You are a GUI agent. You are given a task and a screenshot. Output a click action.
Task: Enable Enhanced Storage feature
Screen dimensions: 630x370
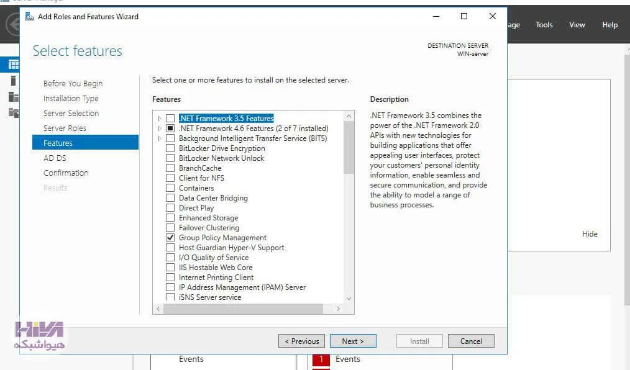pyautogui.click(x=170, y=217)
